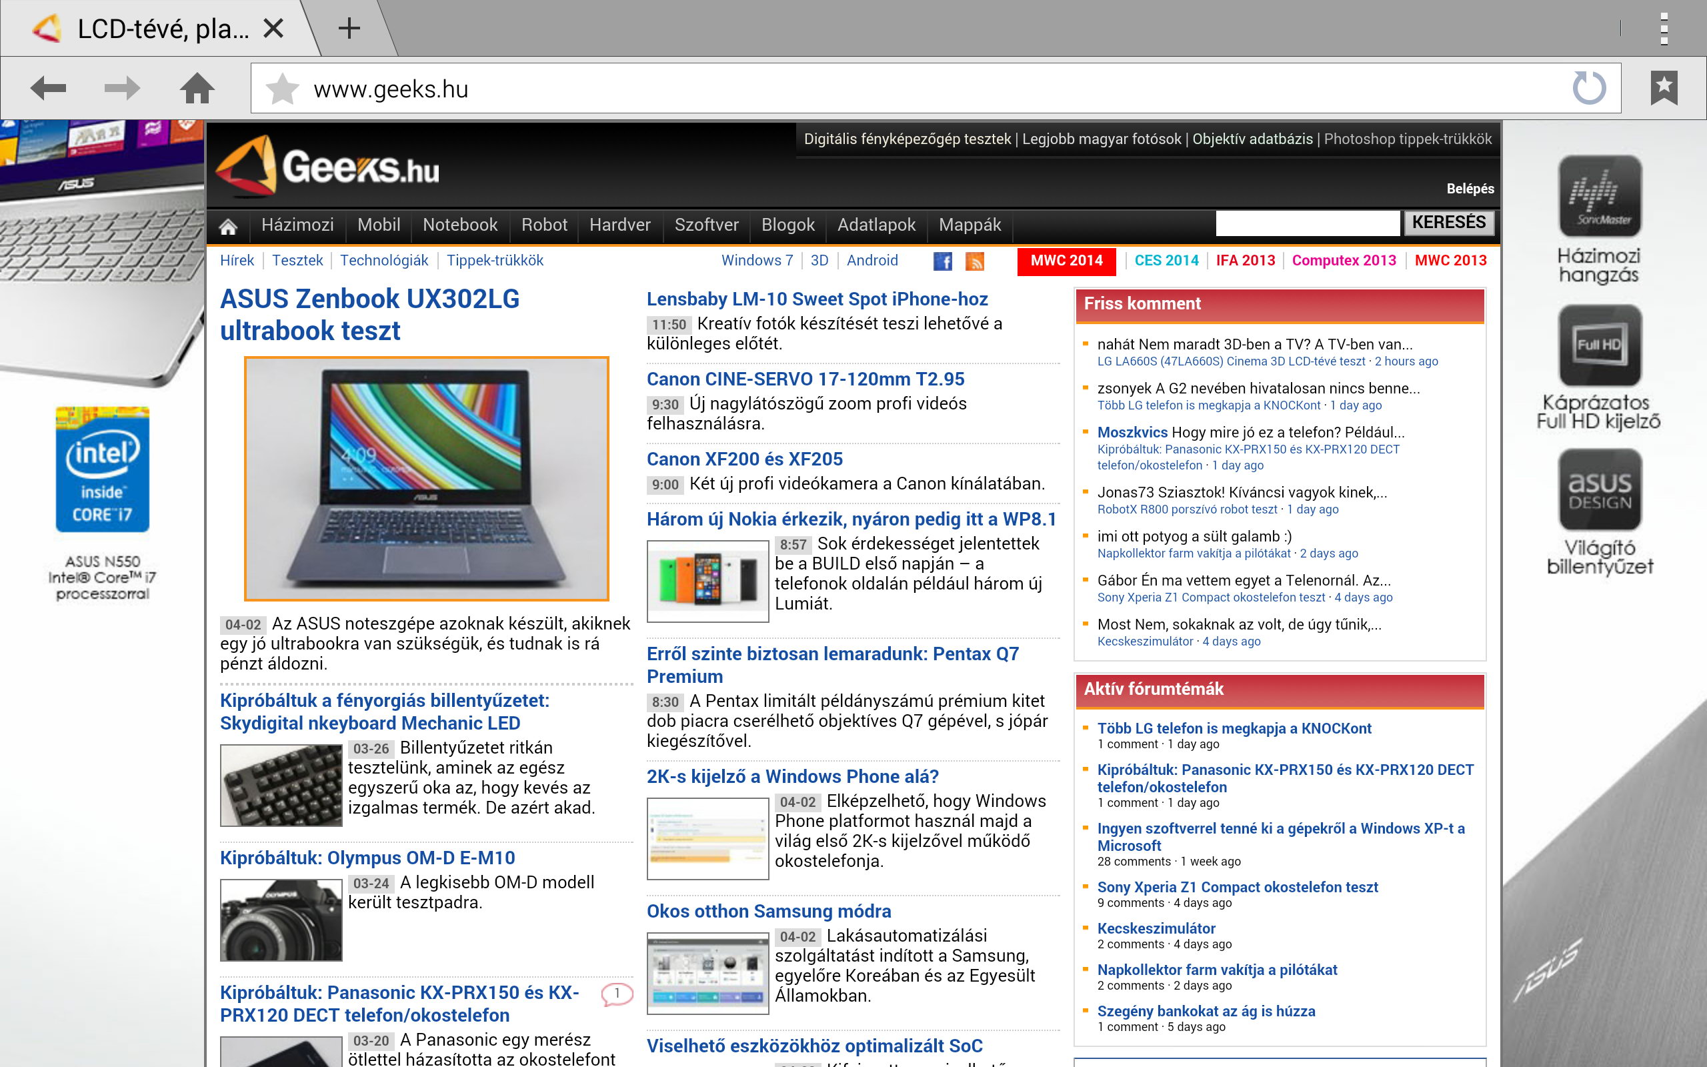
Task: Open the Facebook page icon
Action: click(x=942, y=261)
